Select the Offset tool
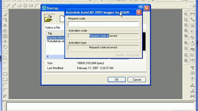 [5, 31]
